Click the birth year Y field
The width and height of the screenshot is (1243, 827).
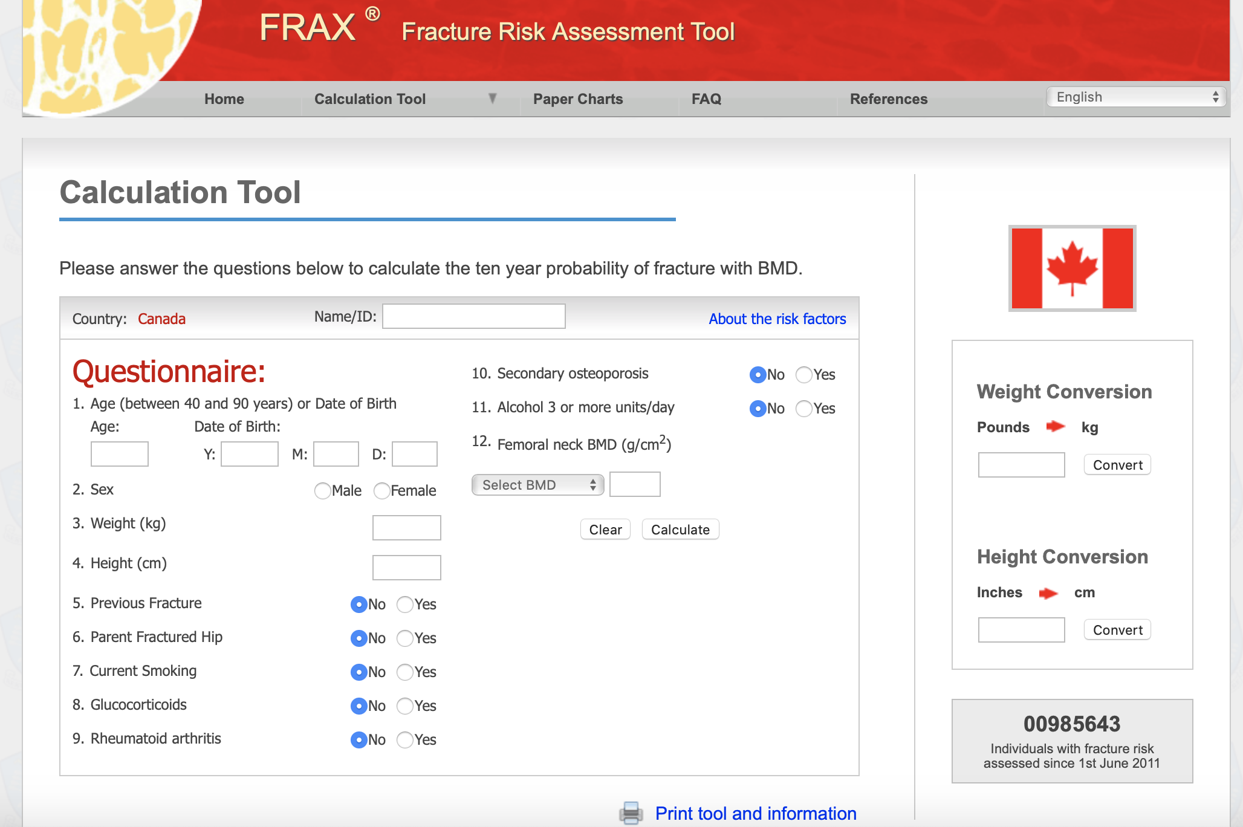click(250, 454)
